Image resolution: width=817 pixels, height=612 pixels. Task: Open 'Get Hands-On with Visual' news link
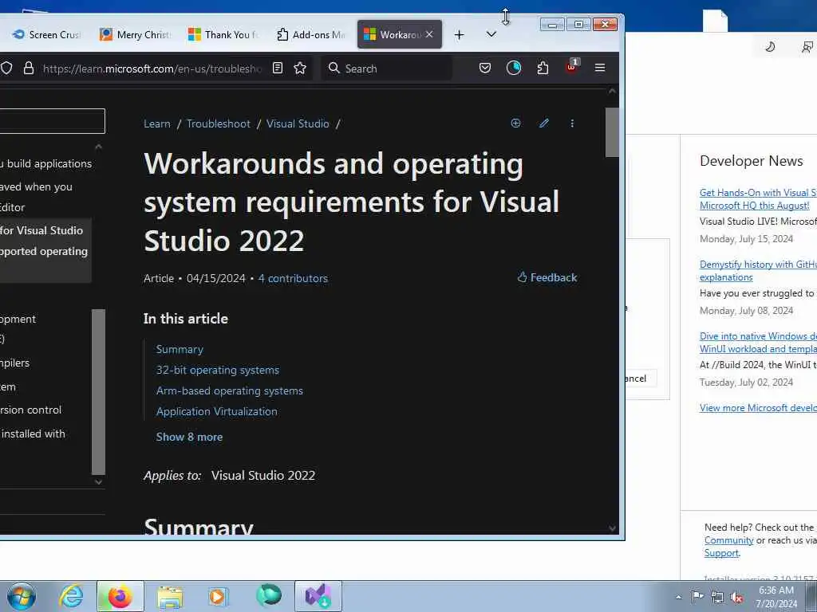coord(758,198)
